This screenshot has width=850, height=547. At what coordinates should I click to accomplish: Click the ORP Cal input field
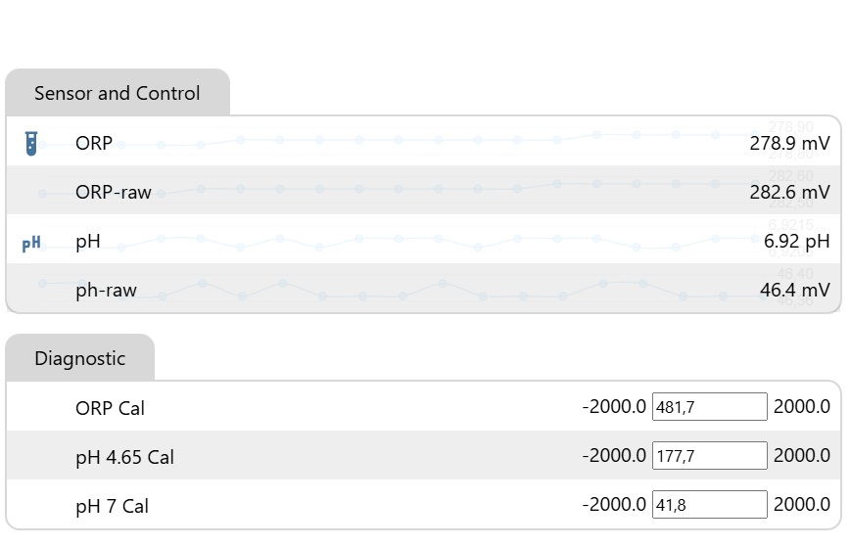tap(710, 407)
